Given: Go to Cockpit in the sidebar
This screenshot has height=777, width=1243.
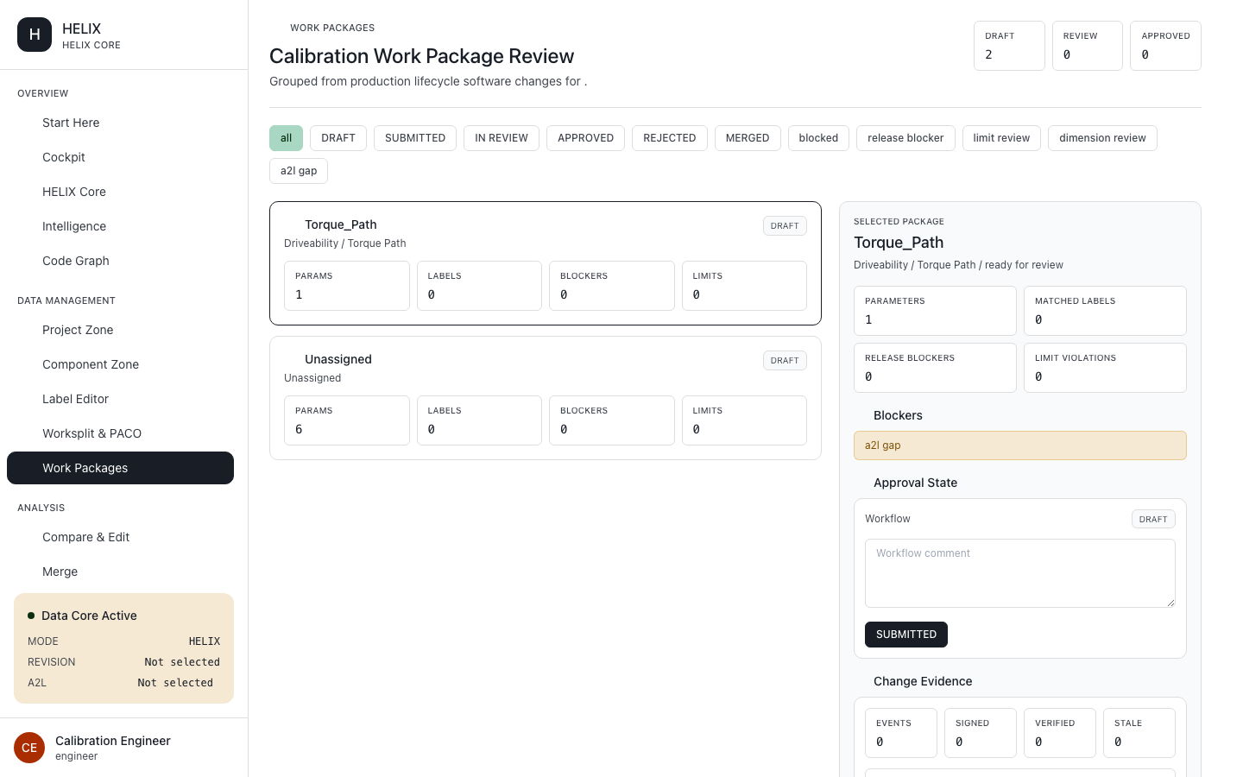Looking at the screenshot, I should [120, 157].
